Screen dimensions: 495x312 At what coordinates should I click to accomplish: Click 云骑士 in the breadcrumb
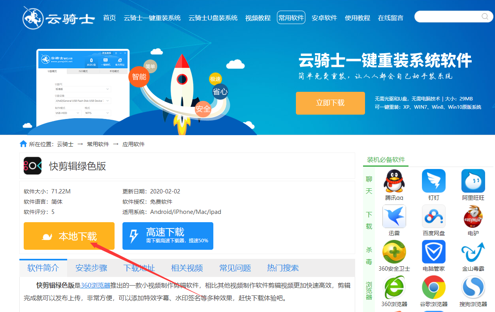[x=65, y=144]
